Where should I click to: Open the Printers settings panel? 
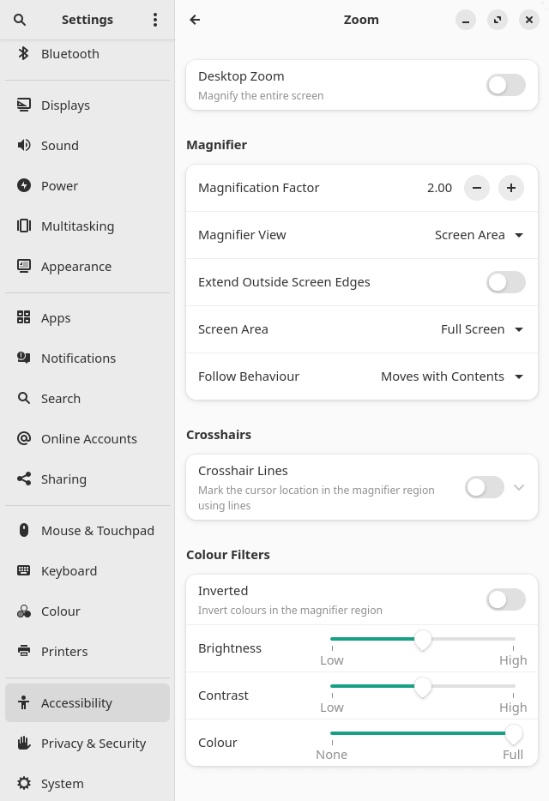coord(87,652)
